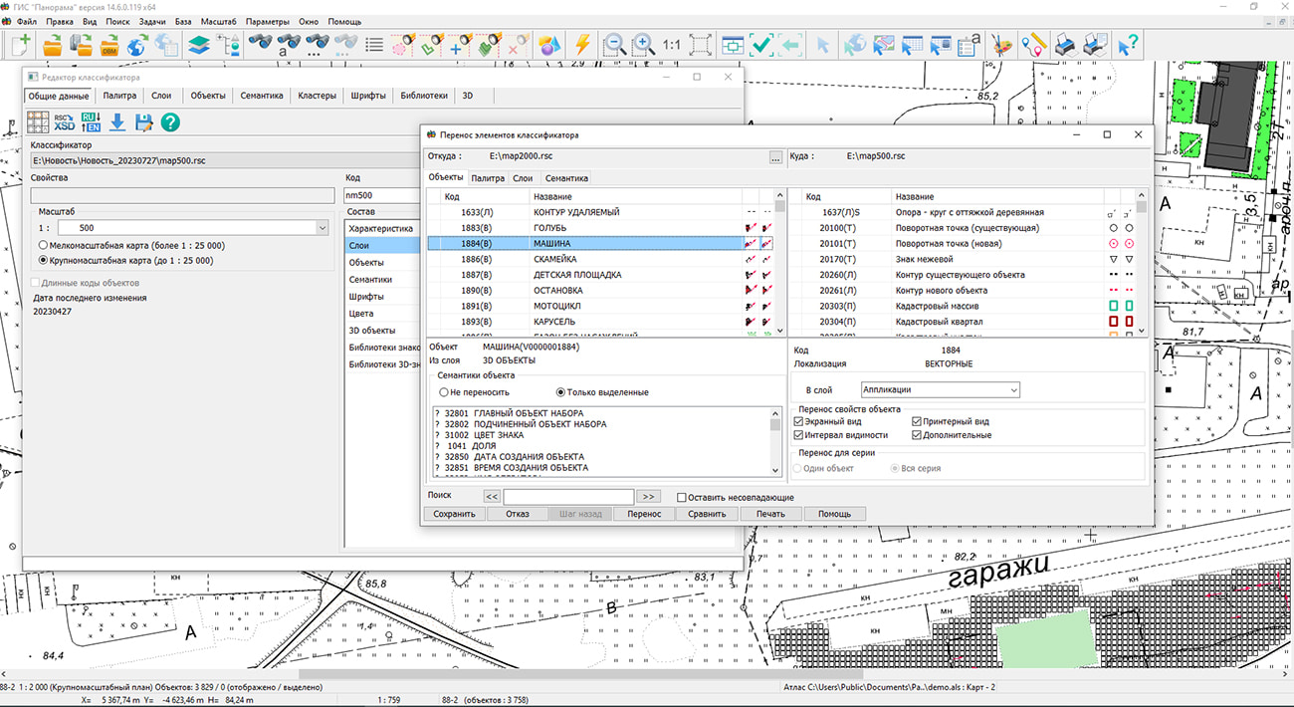
Task: Click the green checkmark toolbar icon
Action: click(x=761, y=45)
